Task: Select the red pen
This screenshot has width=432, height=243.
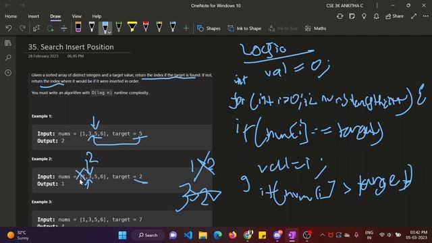Action: pyautogui.click(x=146, y=27)
